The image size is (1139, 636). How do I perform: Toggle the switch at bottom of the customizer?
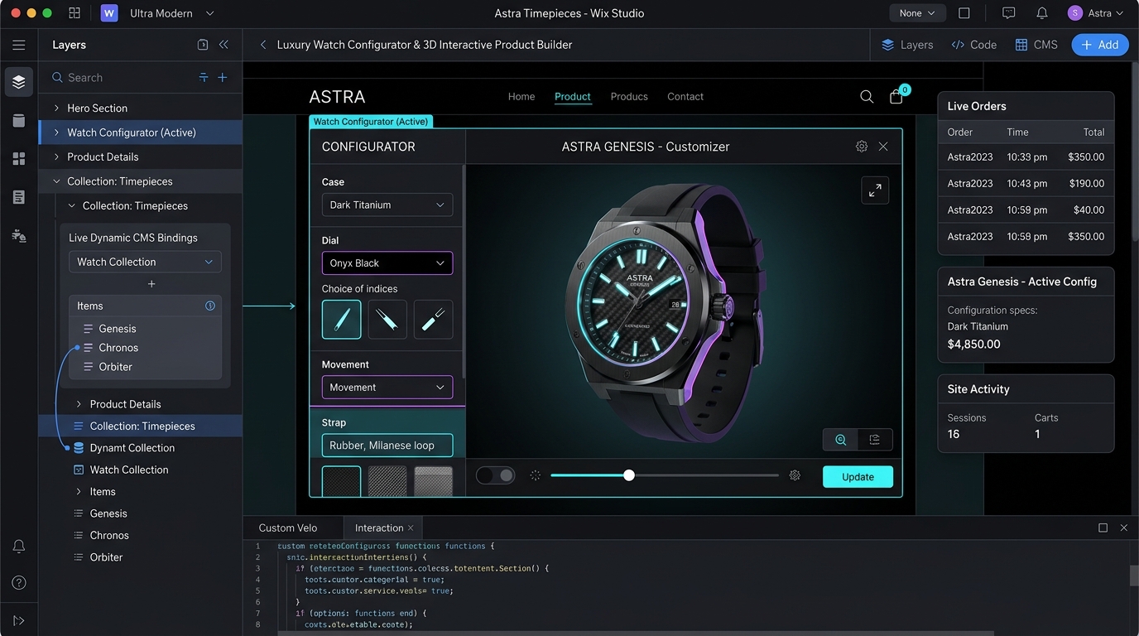(496, 475)
